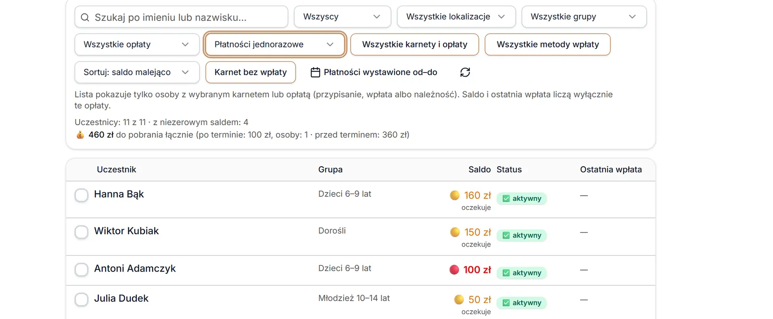Click the aktywny badge for Julia Dudek
The width and height of the screenshot is (773, 319).
point(522,303)
